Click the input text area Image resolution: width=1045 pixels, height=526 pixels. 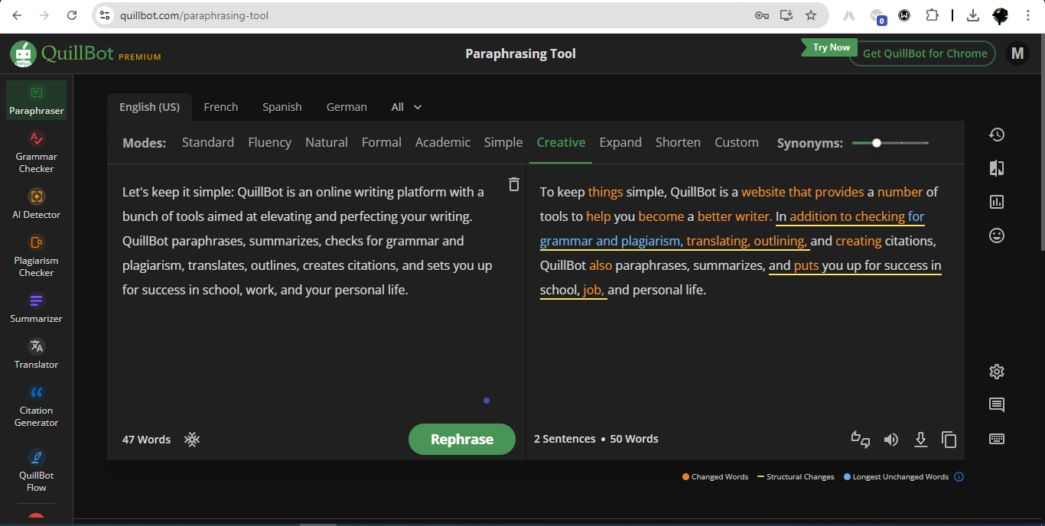[x=310, y=291]
